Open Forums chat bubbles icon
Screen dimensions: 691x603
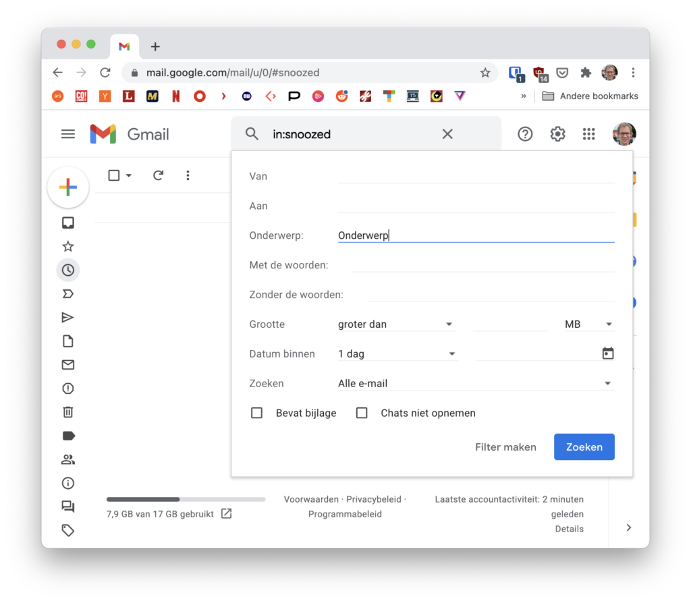(68, 507)
